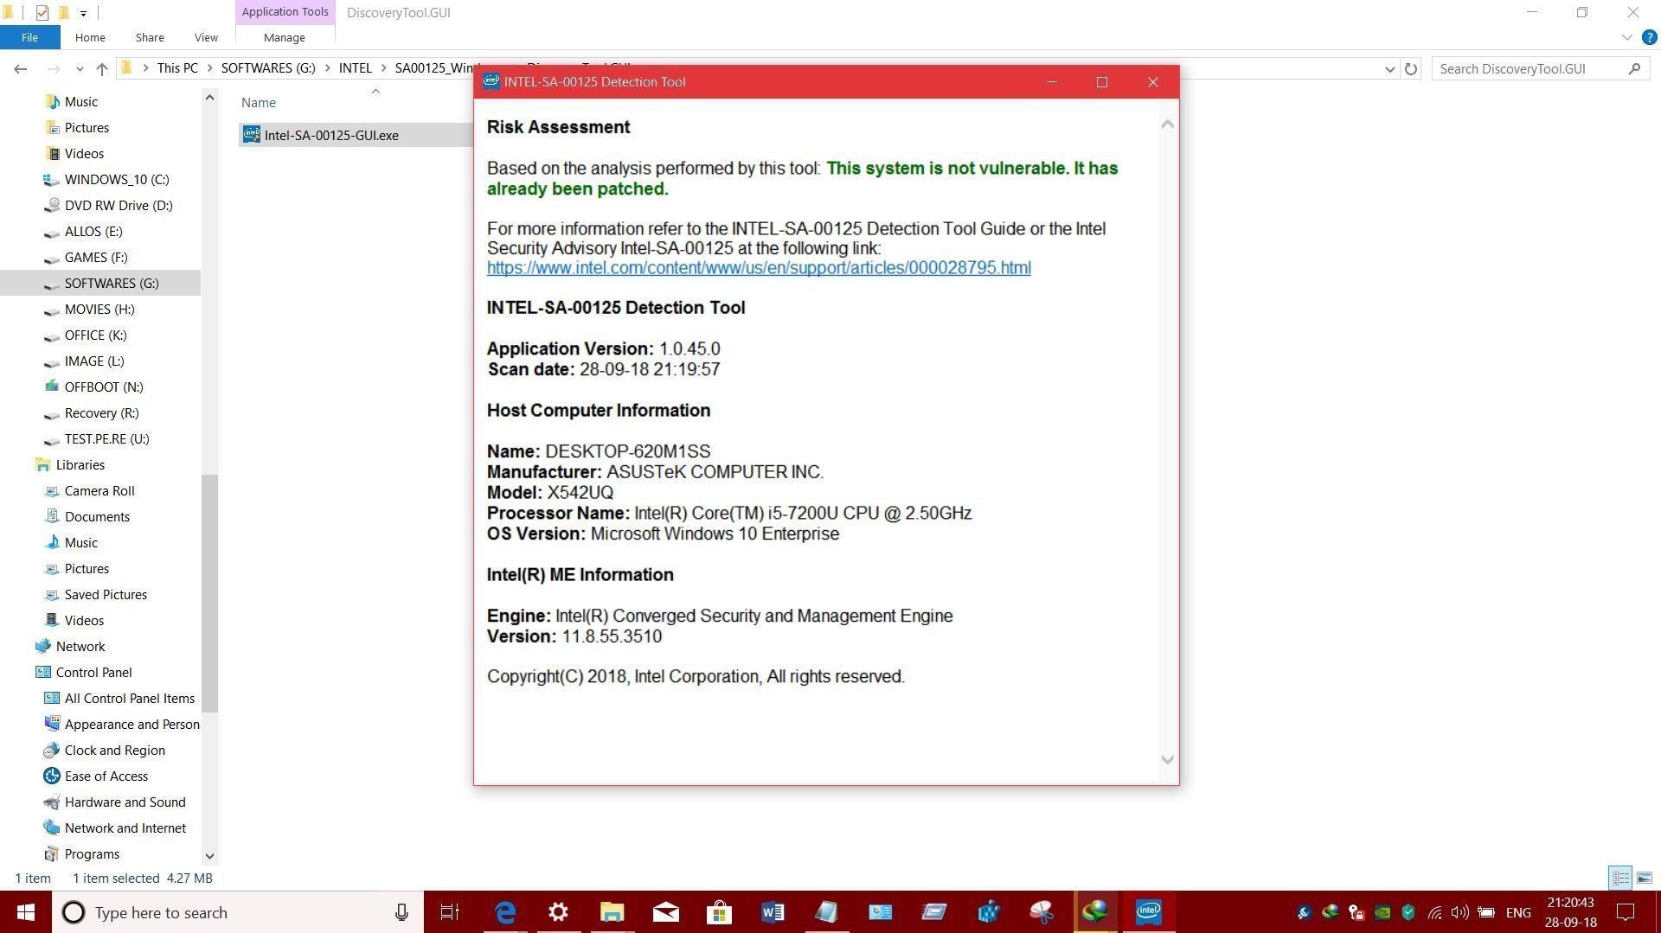1661x933 pixels.
Task: Select DVD RW Drive (D:) in sidebar
Action: [x=119, y=205]
